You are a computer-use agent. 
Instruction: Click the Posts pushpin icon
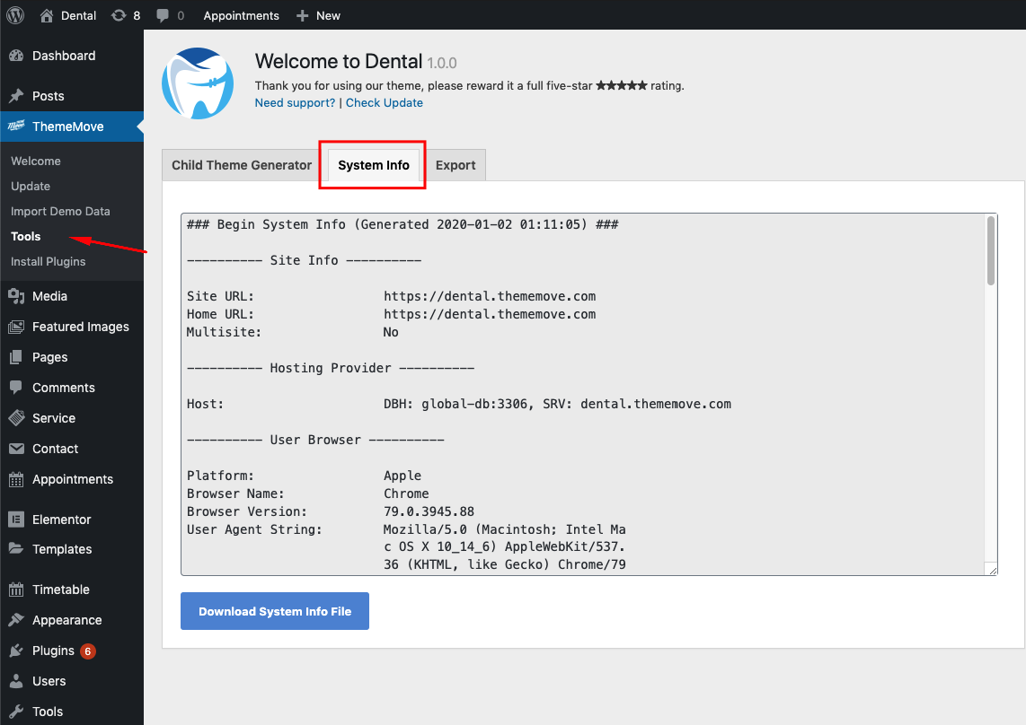(16, 96)
